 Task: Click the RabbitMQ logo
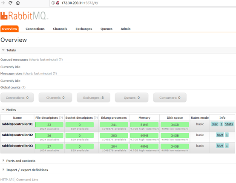pos(24,16)
